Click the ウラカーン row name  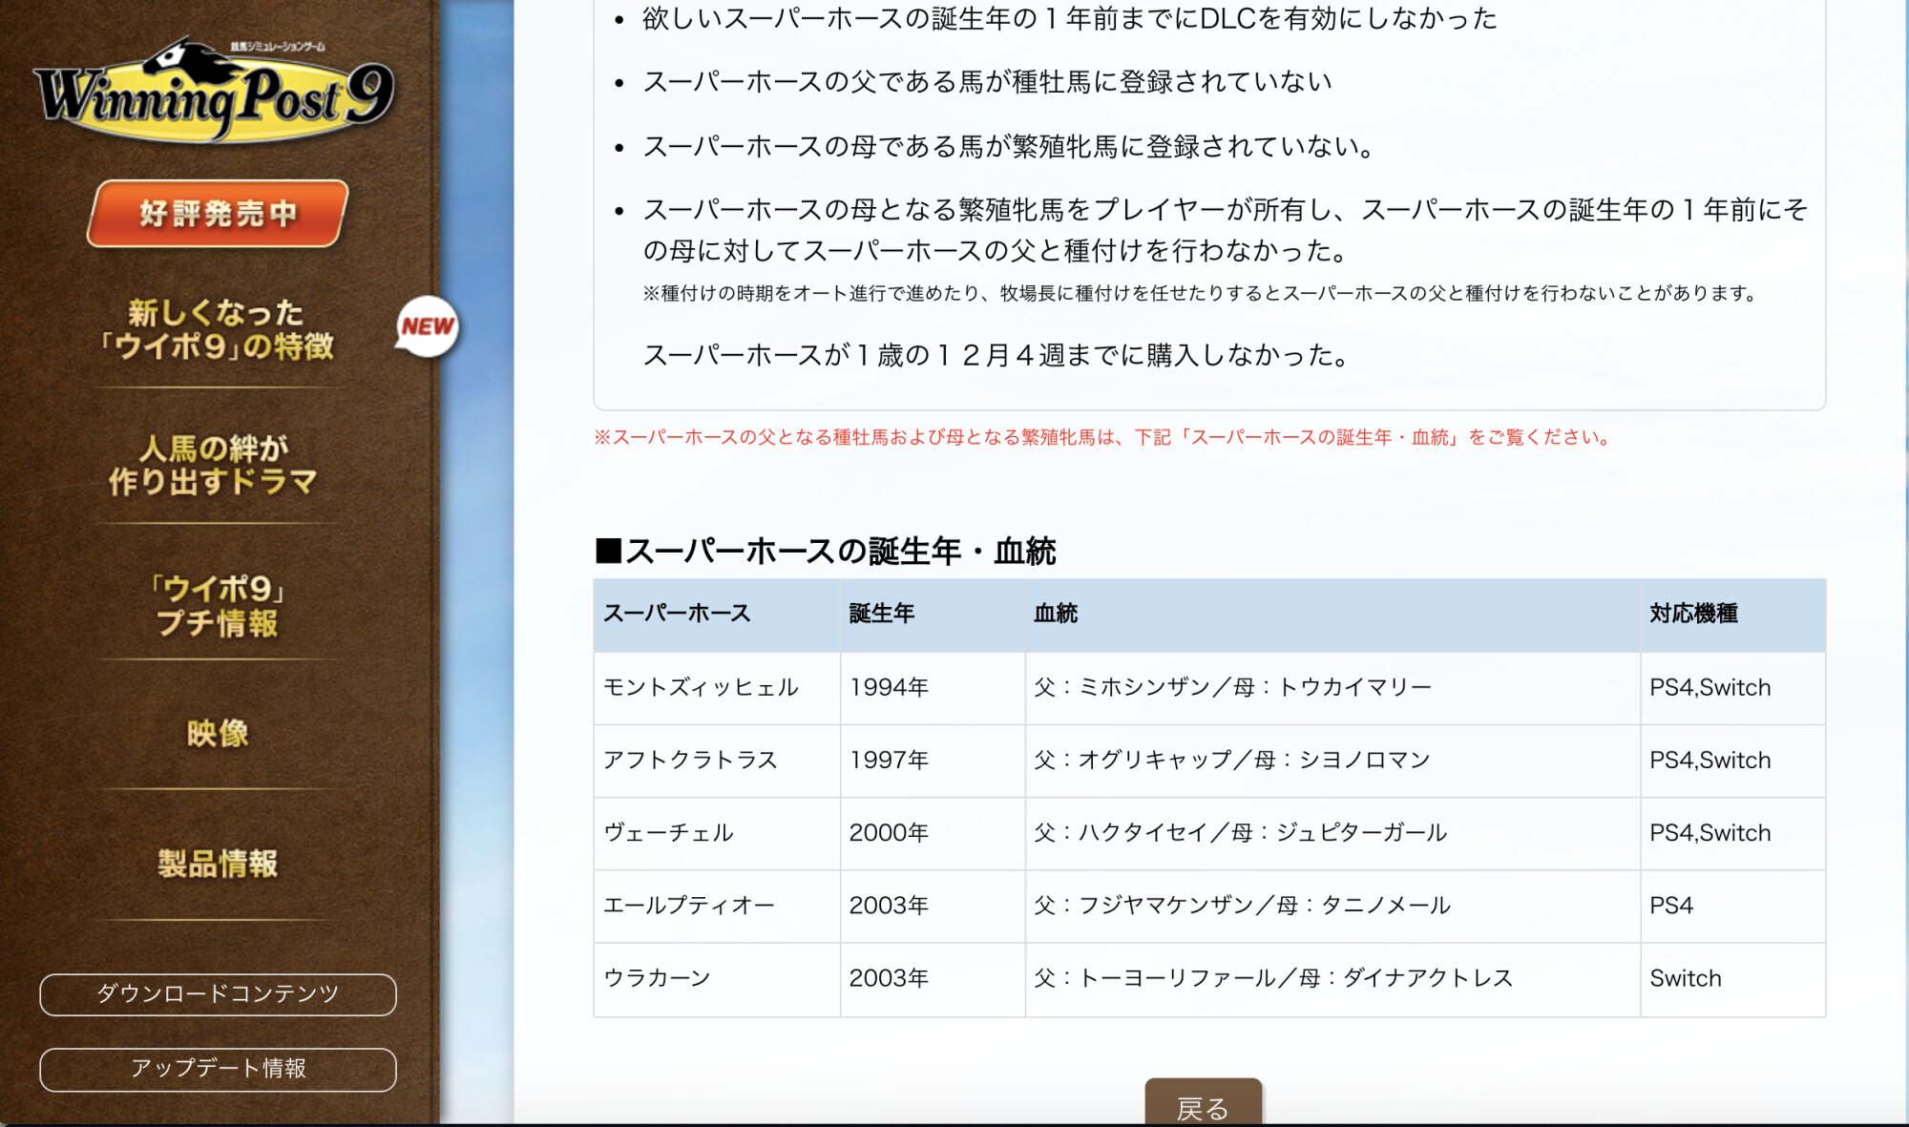(657, 978)
